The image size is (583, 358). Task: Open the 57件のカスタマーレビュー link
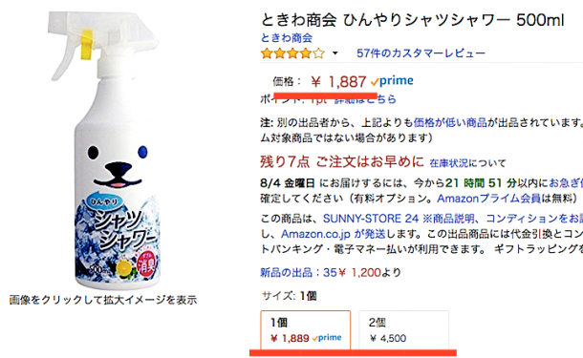point(421,53)
